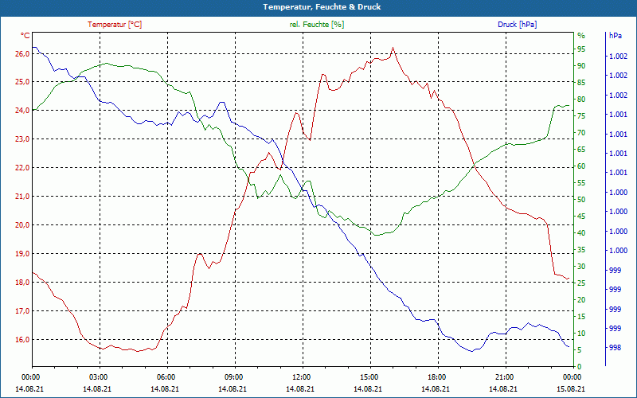Select the Druck [hPa] legend label
637x398 pixels.
point(517,25)
